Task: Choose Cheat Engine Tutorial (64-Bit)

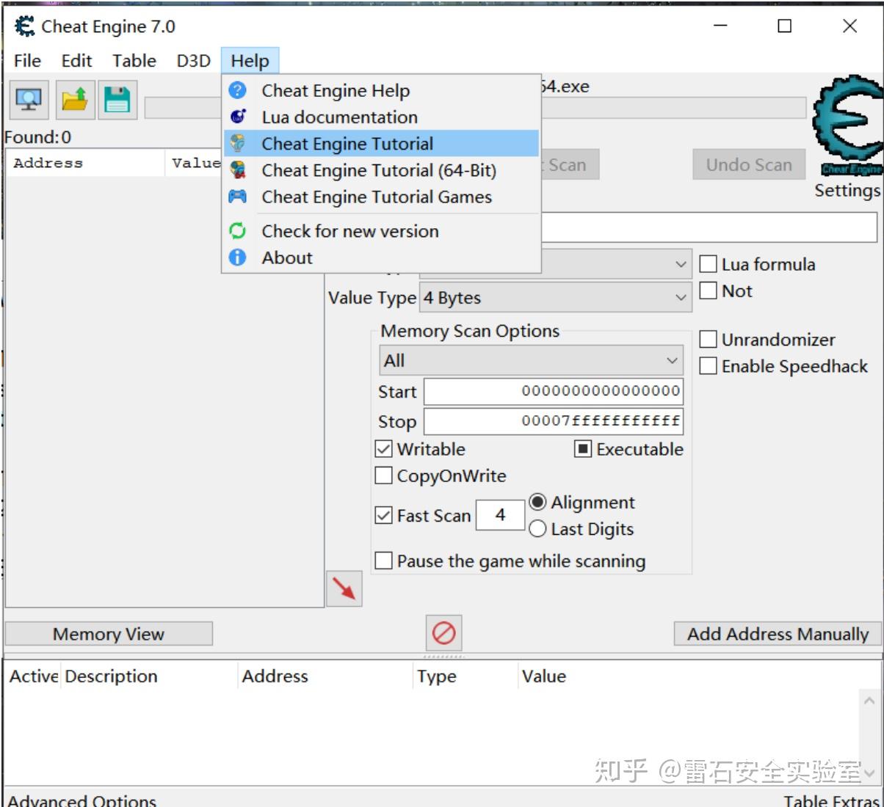Action: [x=381, y=170]
